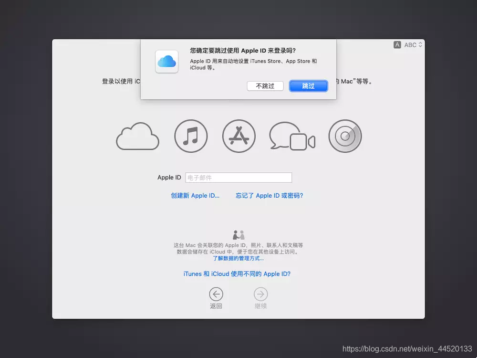
Task: Open 忘记了 Apple ID 或密码 link
Action: pos(269,195)
